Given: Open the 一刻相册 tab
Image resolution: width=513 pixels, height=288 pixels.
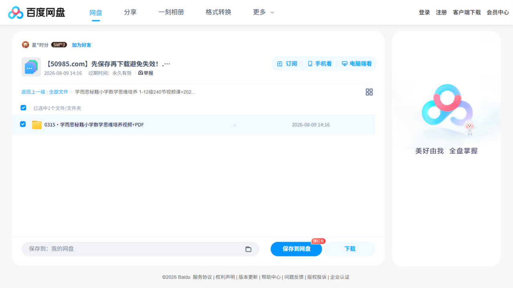Looking at the screenshot, I should tap(171, 12).
